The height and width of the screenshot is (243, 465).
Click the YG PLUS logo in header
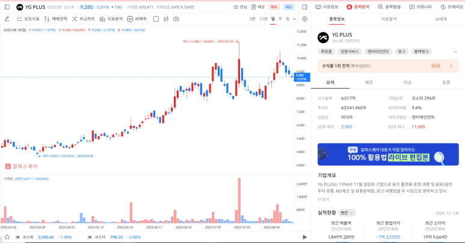pos(20,7)
